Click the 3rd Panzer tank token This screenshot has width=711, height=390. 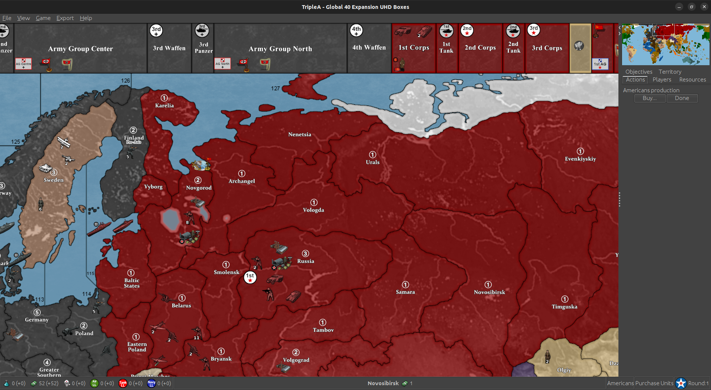pos(202,30)
